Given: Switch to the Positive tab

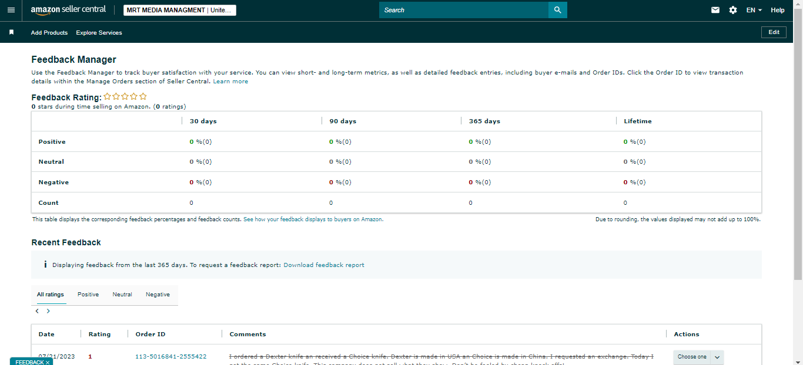Looking at the screenshot, I should pos(88,295).
